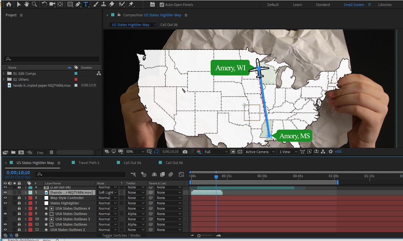Open channel and color management icon
Image resolution: width=403 pixels, height=241 pixels.
[199, 151]
